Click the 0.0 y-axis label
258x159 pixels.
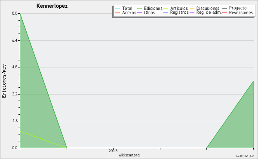click(15, 148)
